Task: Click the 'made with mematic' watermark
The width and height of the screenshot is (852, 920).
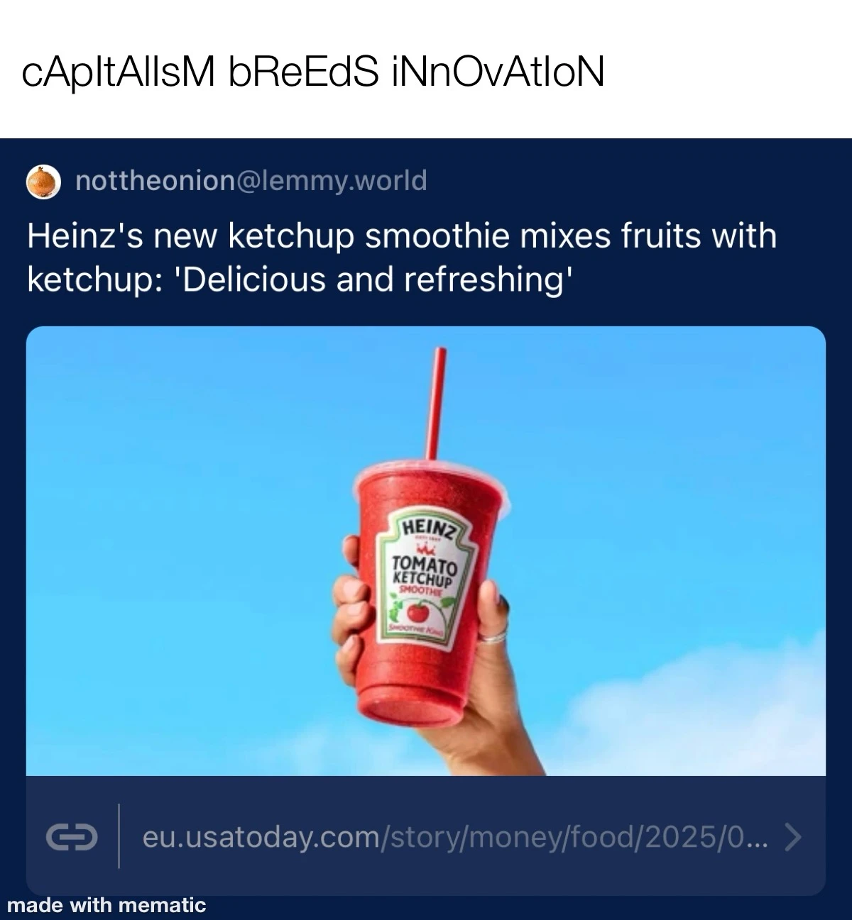Action: point(106,905)
